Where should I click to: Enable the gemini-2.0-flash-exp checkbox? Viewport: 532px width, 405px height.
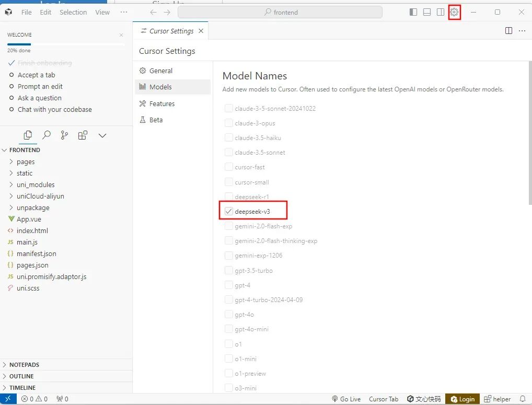[229, 226]
